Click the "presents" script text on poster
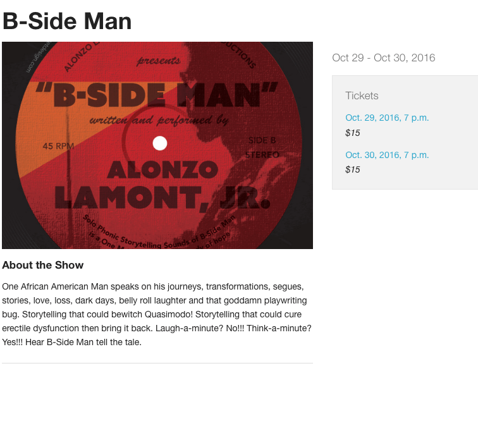This screenshot has height=421, width=478. [158, 61]
